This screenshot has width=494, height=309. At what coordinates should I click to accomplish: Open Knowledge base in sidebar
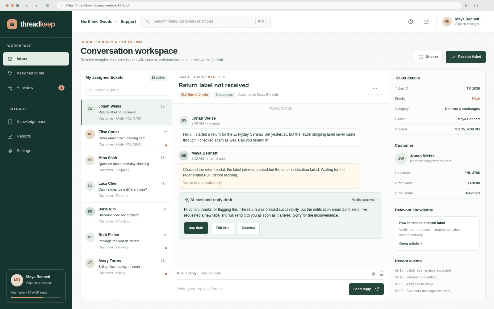point(36,122)
